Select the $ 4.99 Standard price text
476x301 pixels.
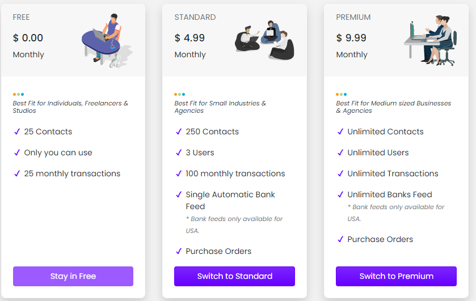pyautogui.click(x=189, y=38)
